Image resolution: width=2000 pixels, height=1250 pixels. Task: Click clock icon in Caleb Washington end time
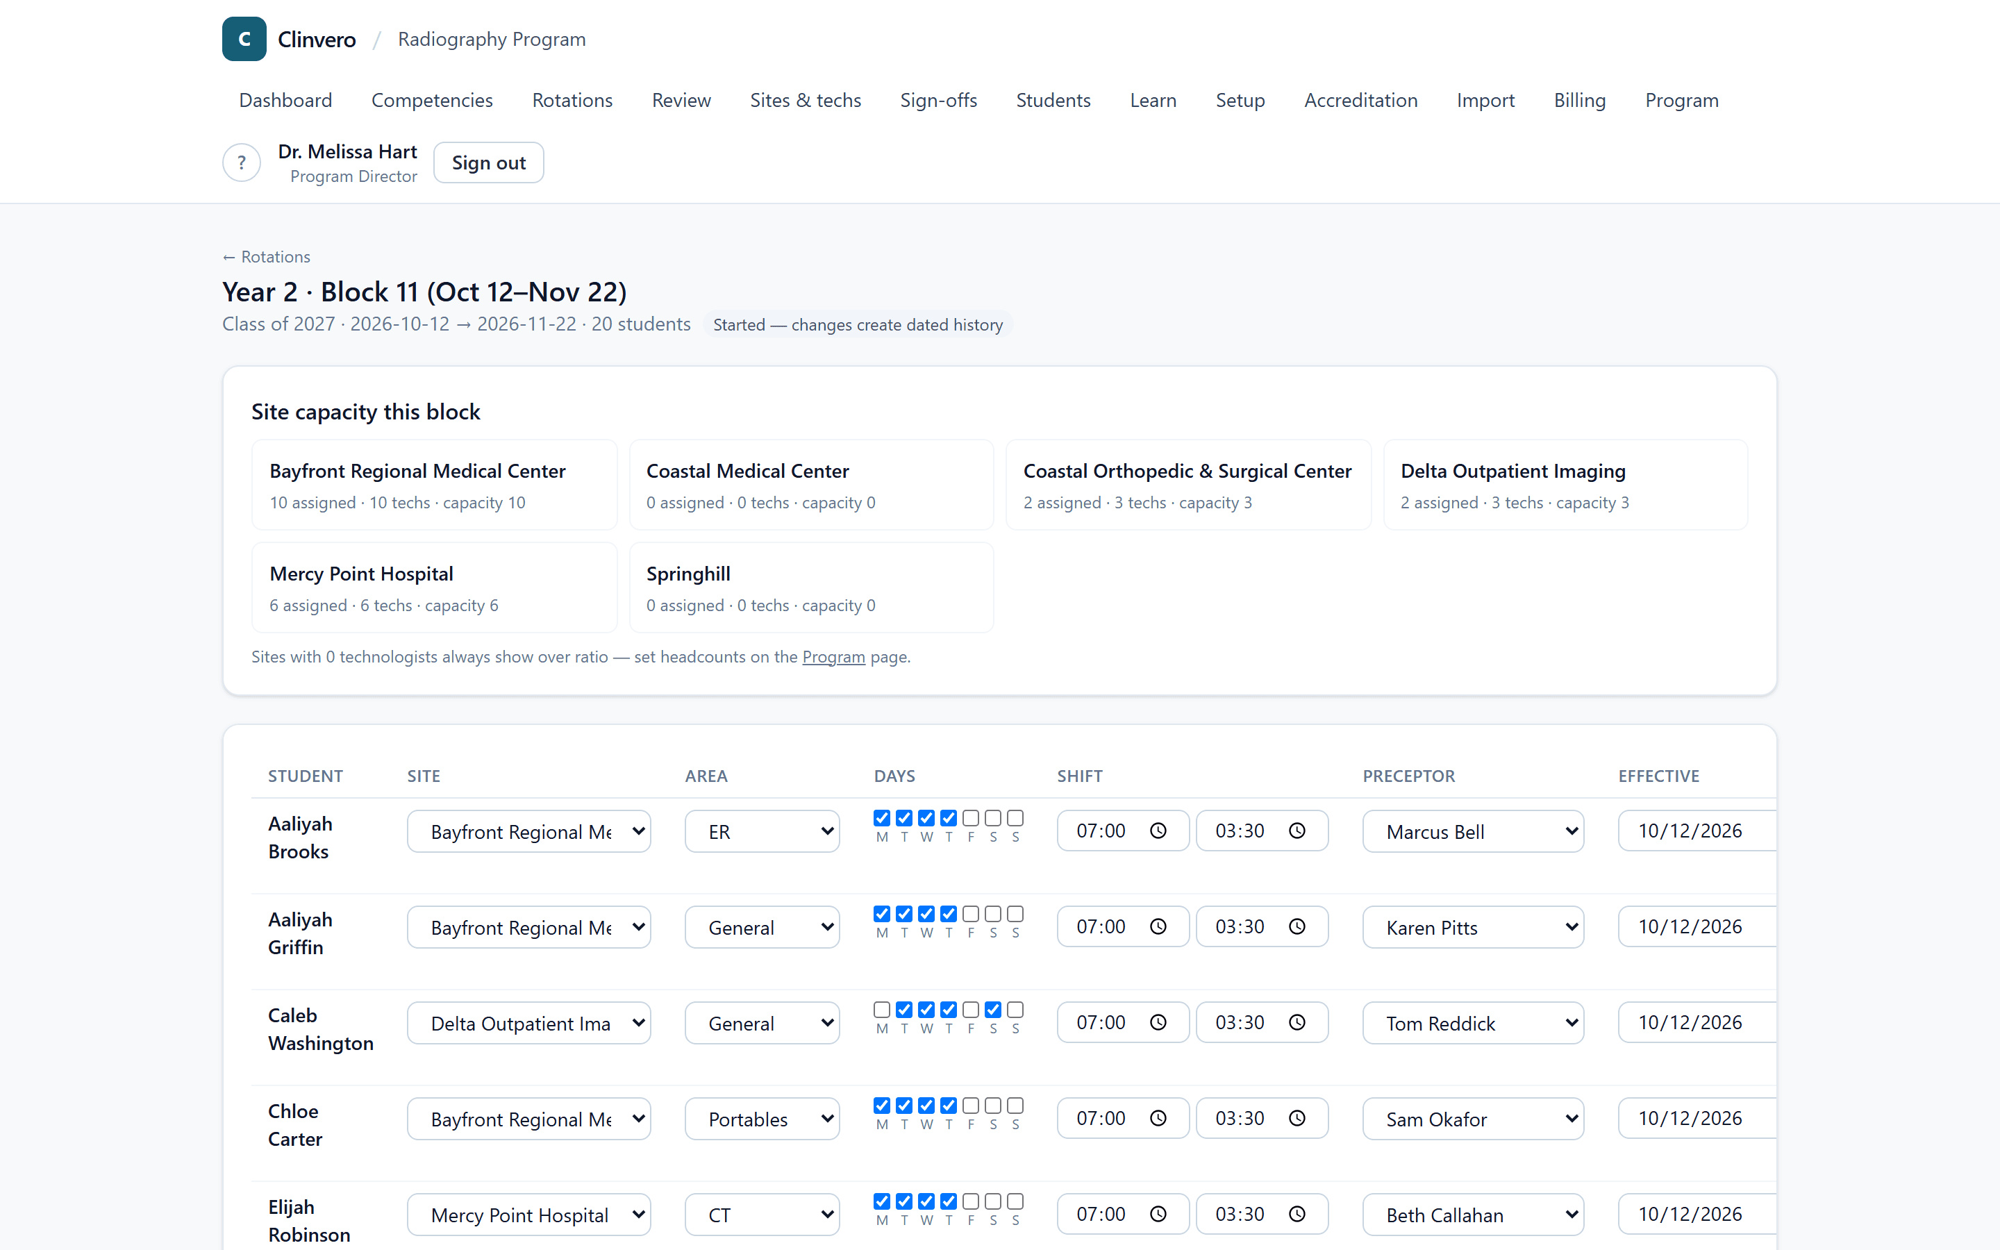click(1297, 1023)
